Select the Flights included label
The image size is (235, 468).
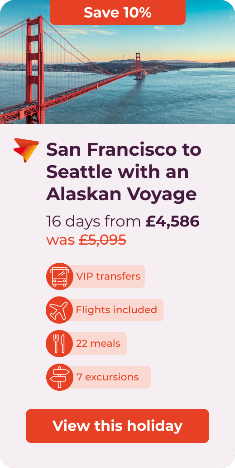point(116,310)
